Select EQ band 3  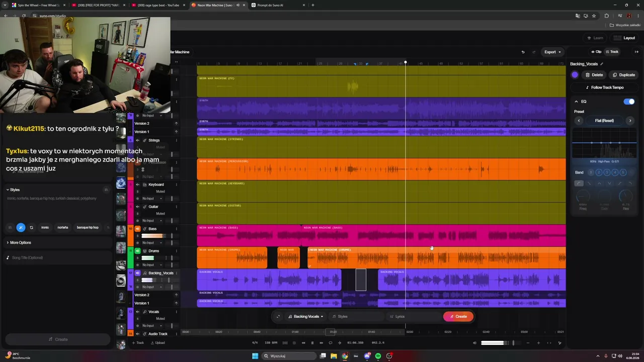[x=607, y=172]
